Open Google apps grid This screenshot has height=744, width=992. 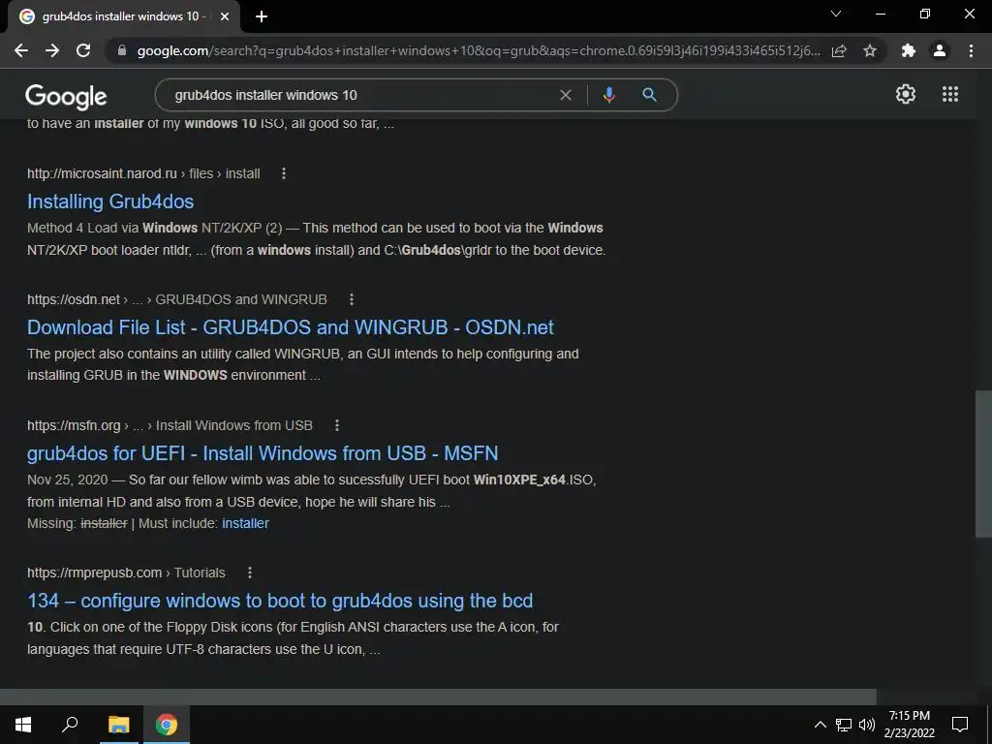pos(950,94)
